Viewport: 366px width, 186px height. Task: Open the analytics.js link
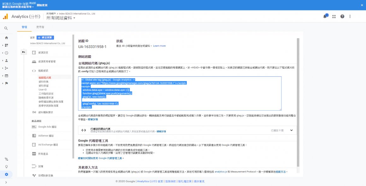[221, 172]
